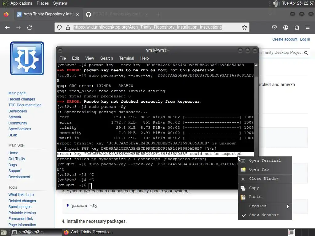Click the wiki search magnifier icon
This screenshot has width=315, height=236.
coord(306,53)
